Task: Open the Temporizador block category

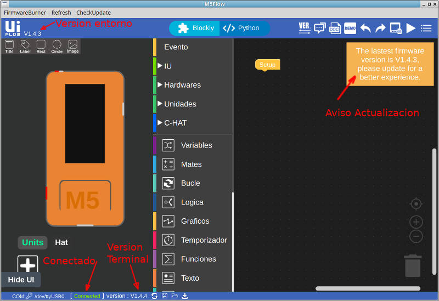Action: (193, 240)
